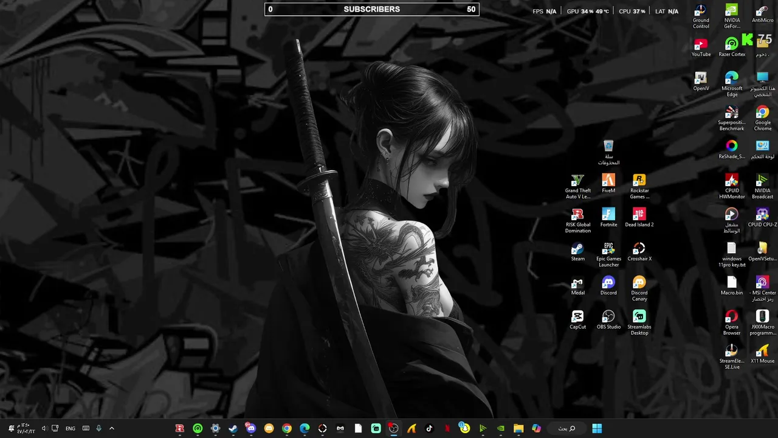Image resolution: width=778 pixels, height=438 pixels.
Task: Select the Media Player shortcut near CPU-Z
Action: (x=732, y=221)
